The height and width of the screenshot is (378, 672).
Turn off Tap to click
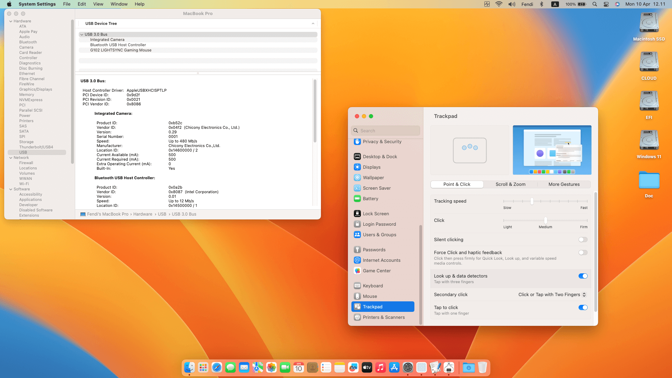pos(583,308)
